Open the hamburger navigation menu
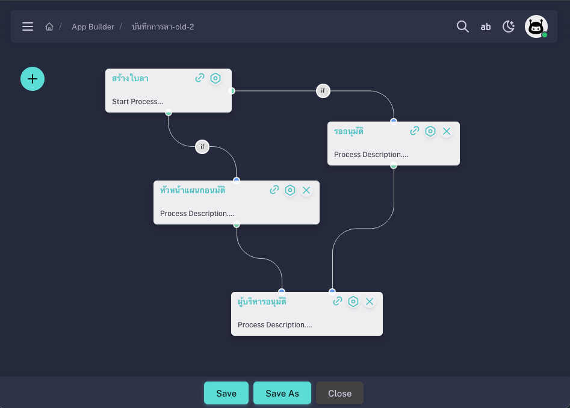 [x=28, y=26]
